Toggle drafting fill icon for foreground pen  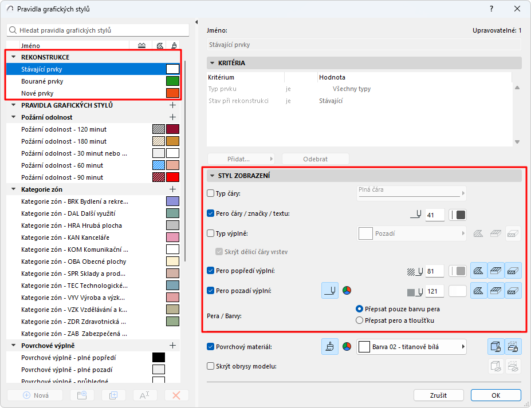[513, 271]
